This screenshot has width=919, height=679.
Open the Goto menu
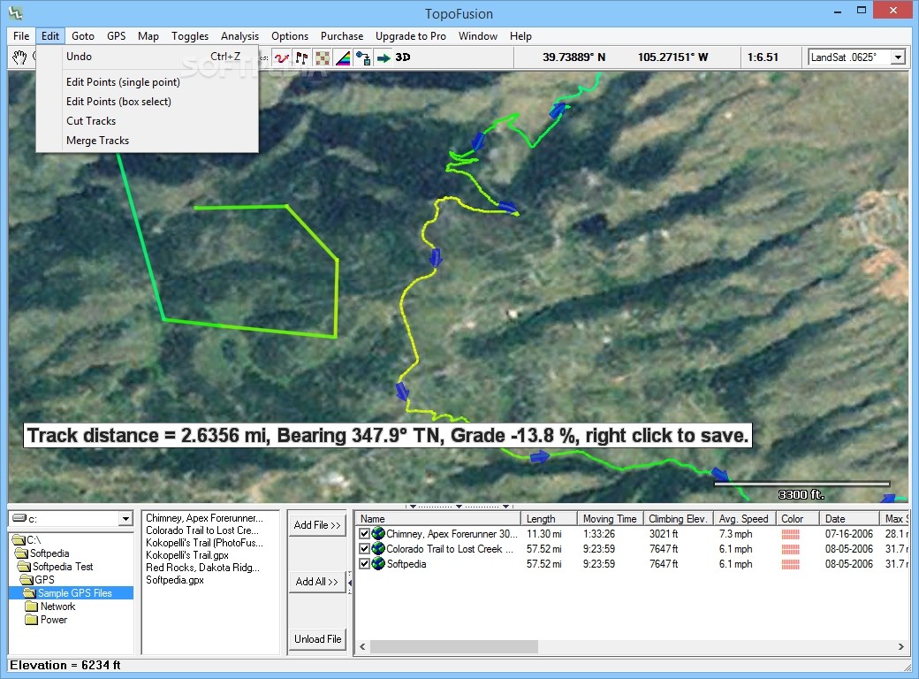pyautogui.click(x=83, y=35)
